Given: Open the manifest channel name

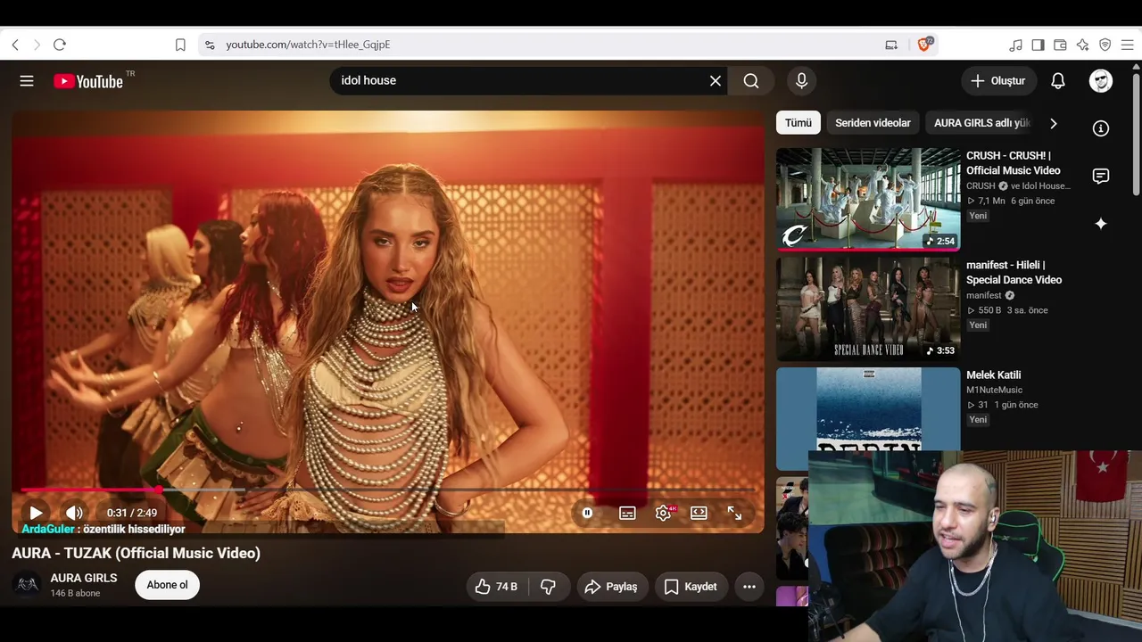Looking at the screenshot, I should tap(984, 296).
